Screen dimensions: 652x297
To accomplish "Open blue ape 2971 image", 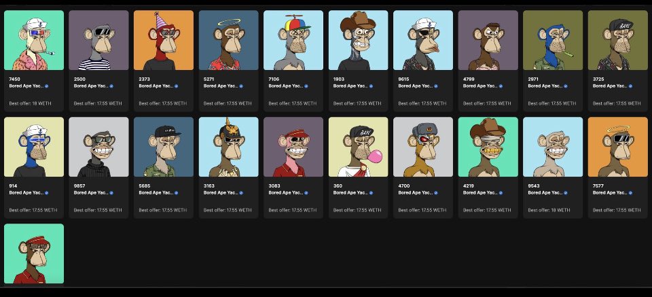I will click(553, 40).
